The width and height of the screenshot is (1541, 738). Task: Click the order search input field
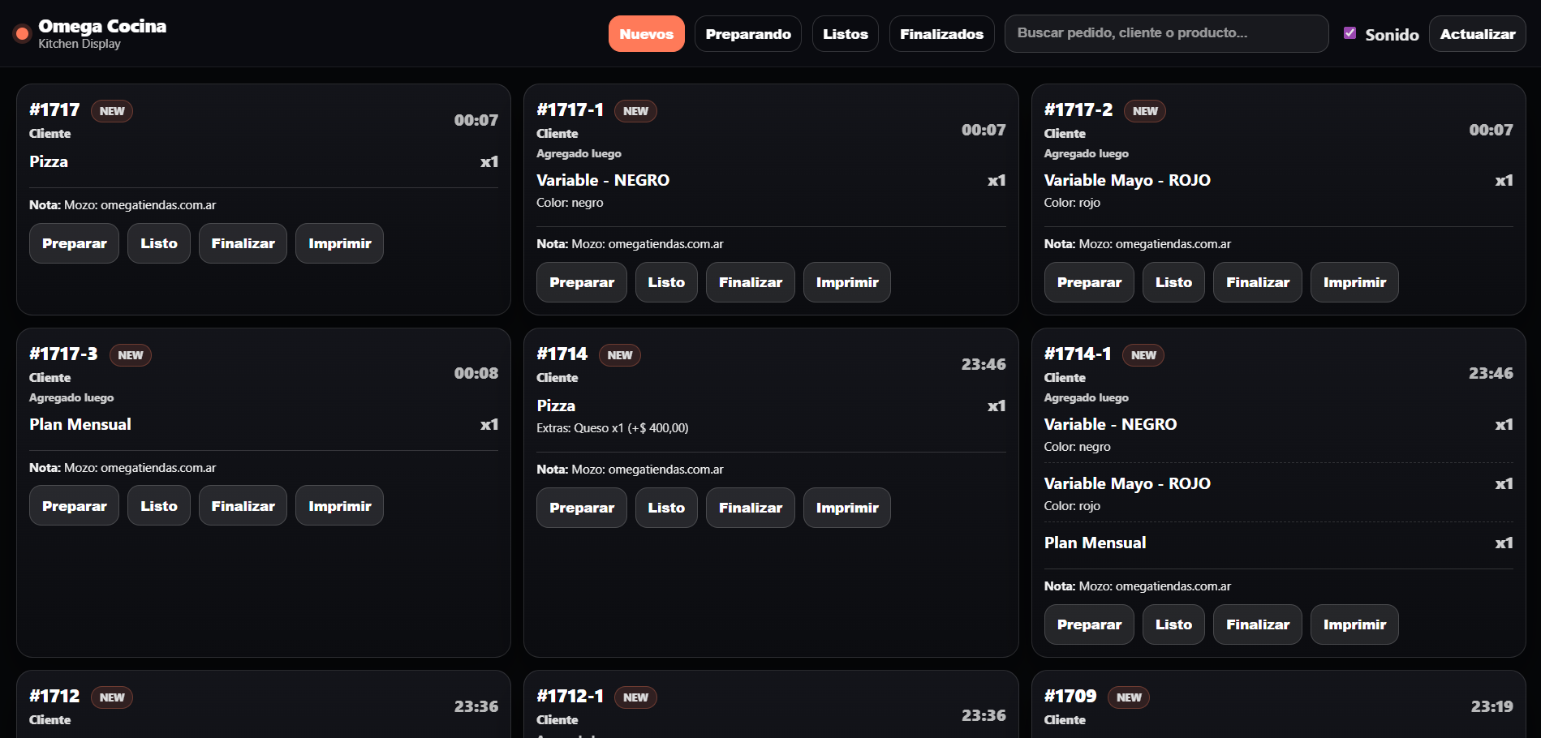pos(1165,33)
